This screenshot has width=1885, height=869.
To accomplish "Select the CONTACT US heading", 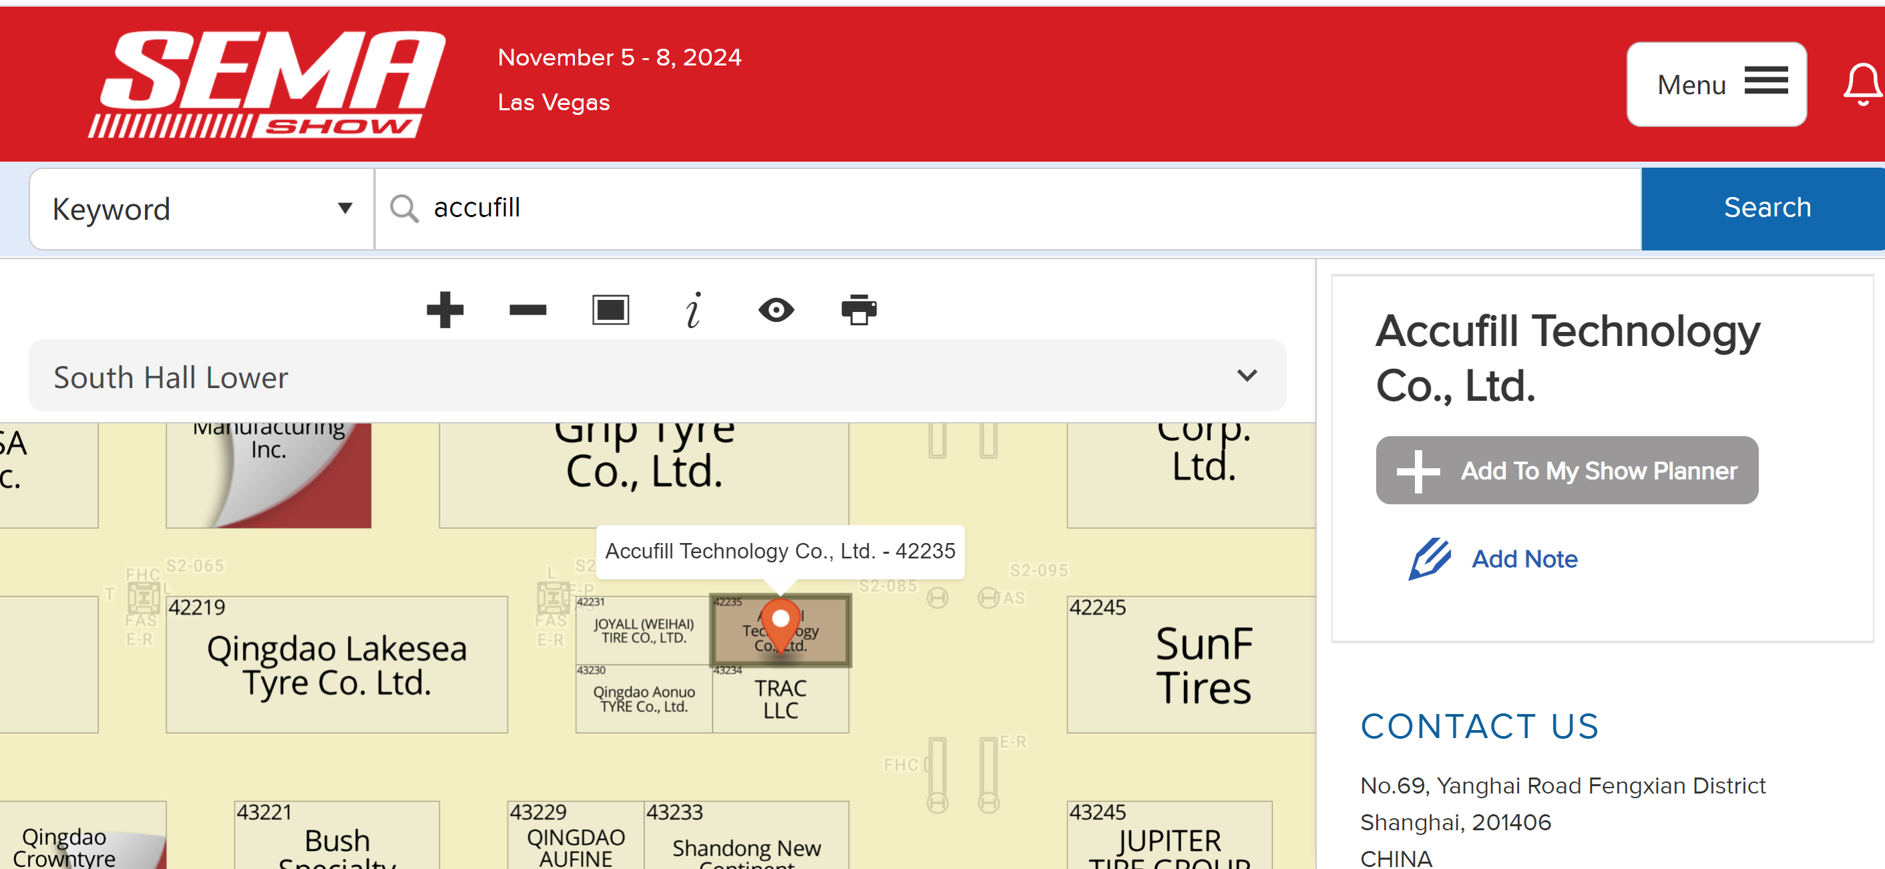I will 1479,727.
